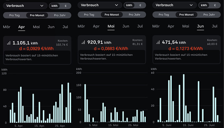224x128 pixels.
Task: Choose Pro Monat in the April panel
Action: click(x=37, y=15)
